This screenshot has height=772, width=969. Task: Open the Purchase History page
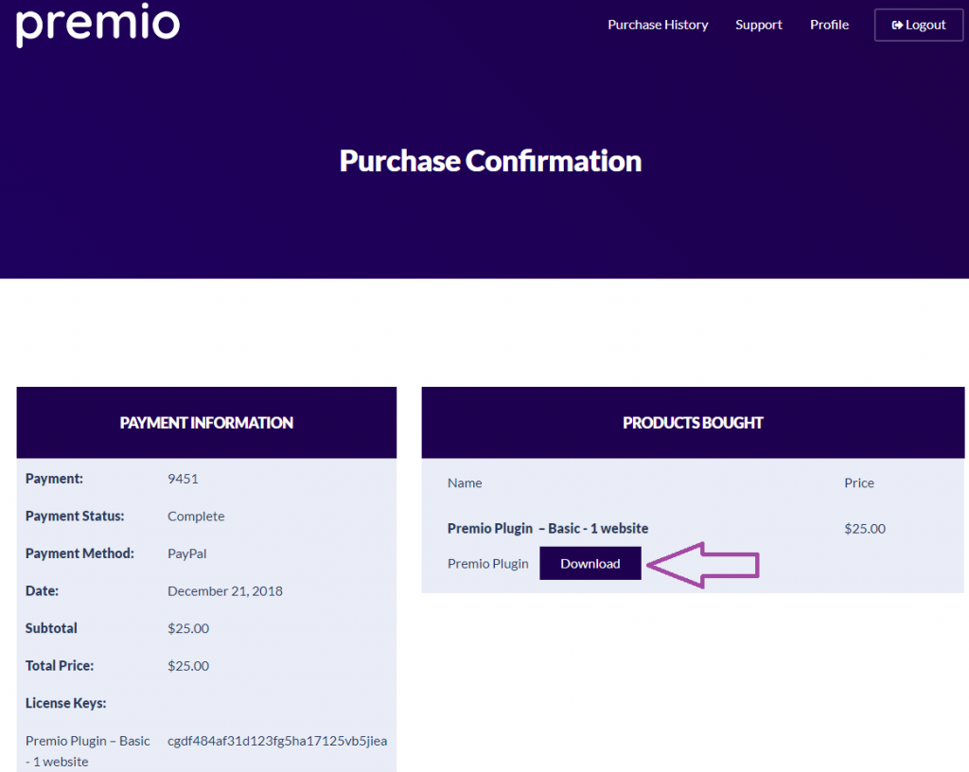click(x=658, y=25)
